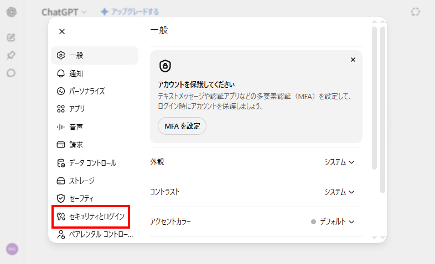Click the アップグレードする link
Screen dimensions: 435x264
130,12
